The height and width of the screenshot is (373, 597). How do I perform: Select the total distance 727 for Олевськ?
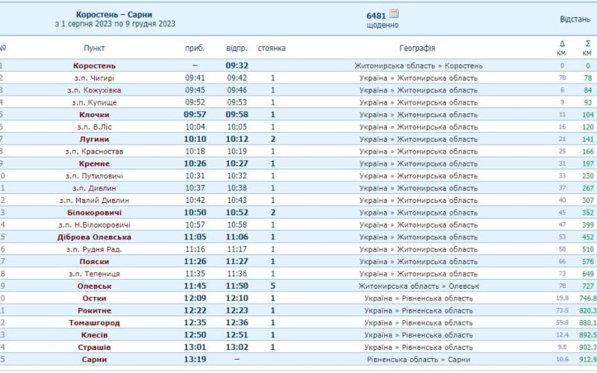[588, 286]
